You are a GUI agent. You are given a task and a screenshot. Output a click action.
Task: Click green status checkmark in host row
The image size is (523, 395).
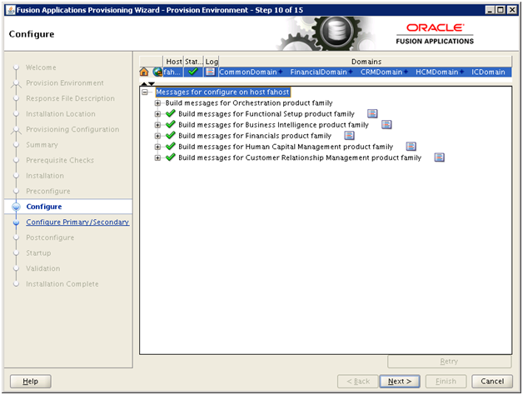192,72
